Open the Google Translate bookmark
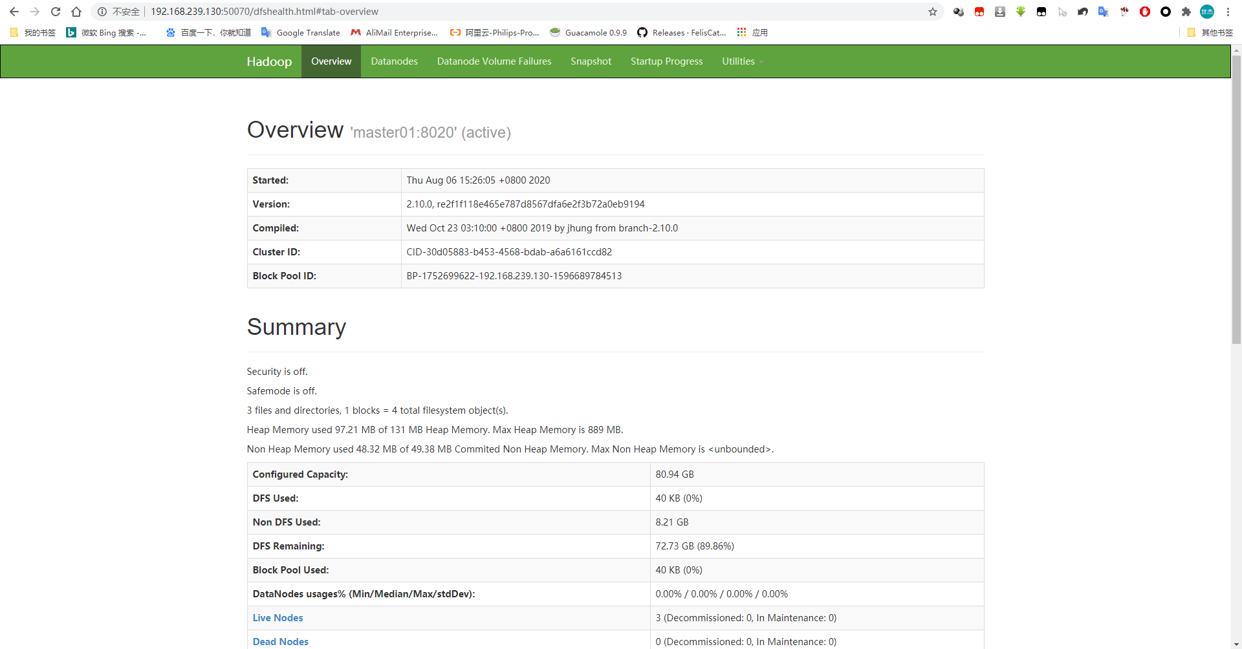 pyautogui.click(x=301, y=32)
